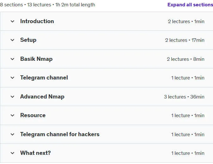Image resolution: width=213 pixels, height=164 pixels.
Task: Click the Telegram channel section title
Action: pos(44,78)
